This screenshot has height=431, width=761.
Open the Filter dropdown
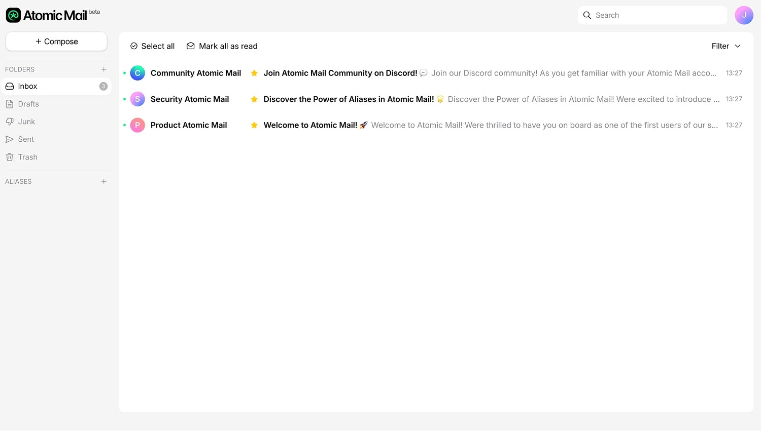[x=726, y=46]
